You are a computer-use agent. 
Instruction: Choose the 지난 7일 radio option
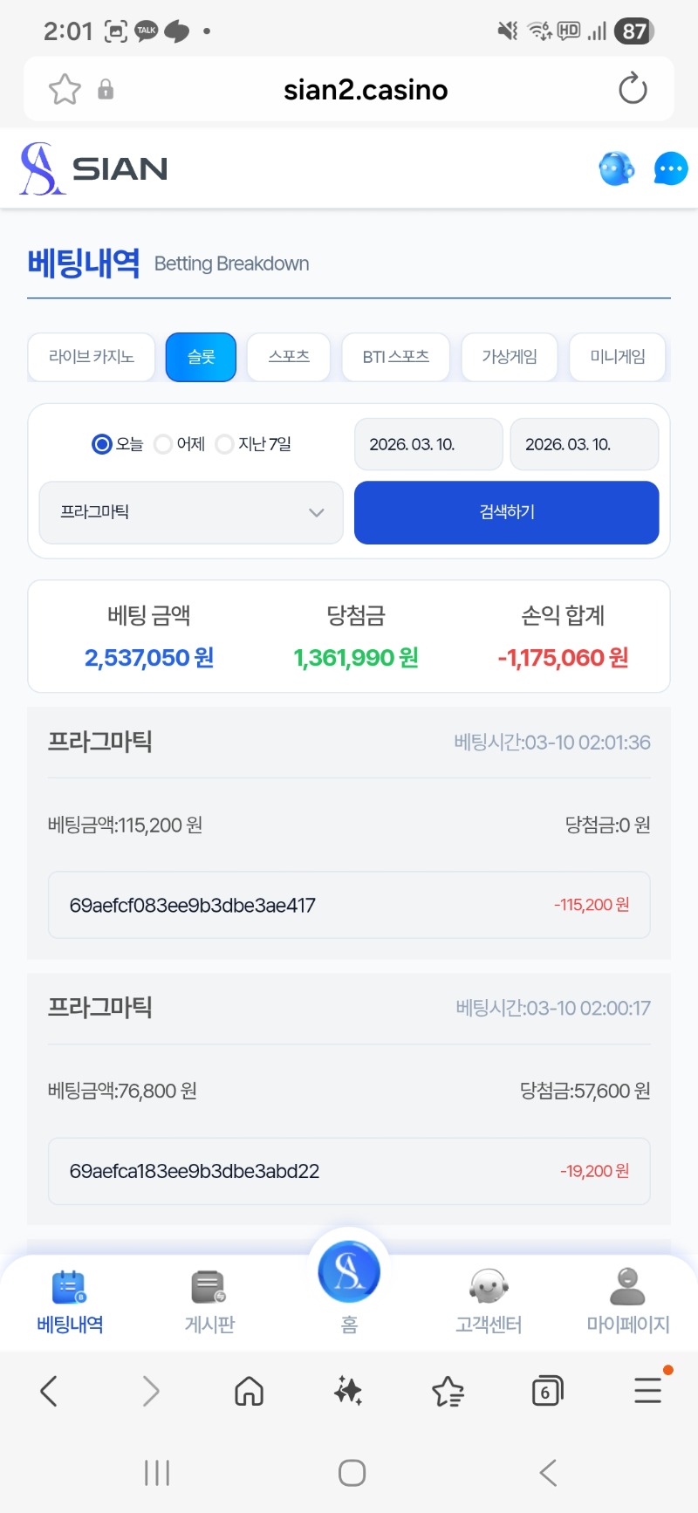pos(224,444)
